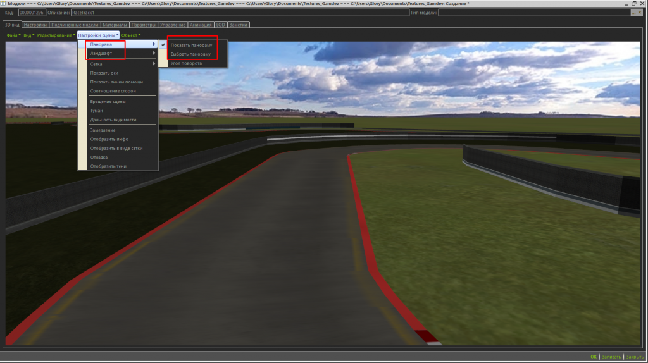The height and width of the screenshot is (363, 648).
Task: Switch to the Настройки tab
Action: (x=35, y=25)
